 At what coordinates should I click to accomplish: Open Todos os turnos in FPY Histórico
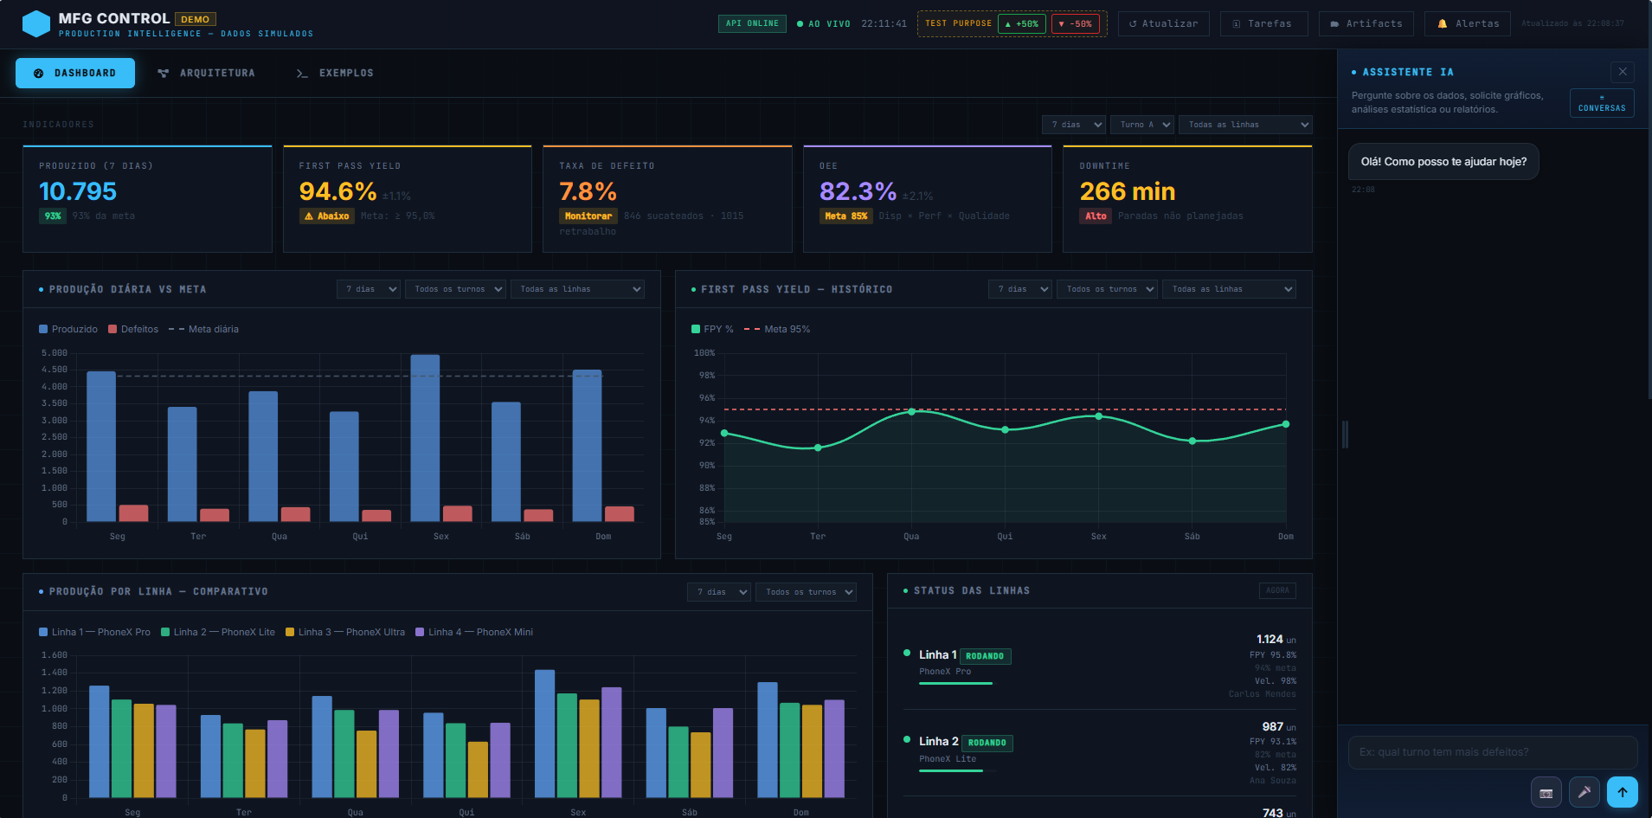1107,289
